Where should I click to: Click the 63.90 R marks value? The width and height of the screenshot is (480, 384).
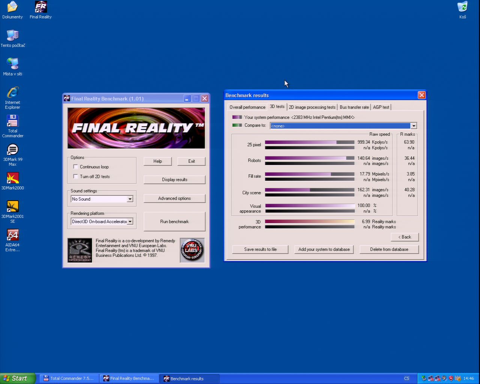[409, 142]
